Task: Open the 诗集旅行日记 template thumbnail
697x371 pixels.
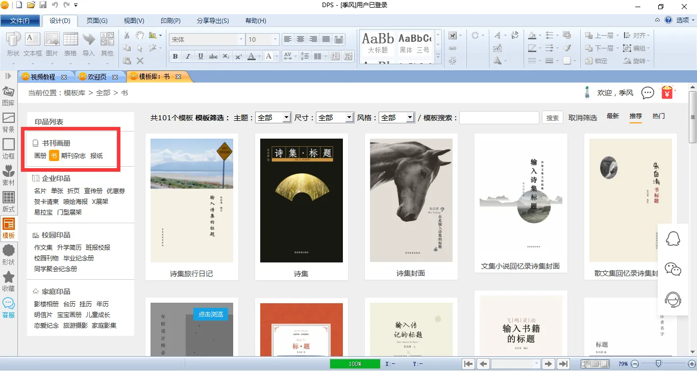Action: pyautogui.click(x=192, y=200)
